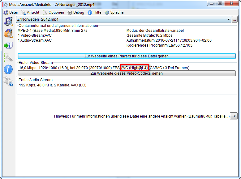Open the Hilfe menu

click(94, 12)
